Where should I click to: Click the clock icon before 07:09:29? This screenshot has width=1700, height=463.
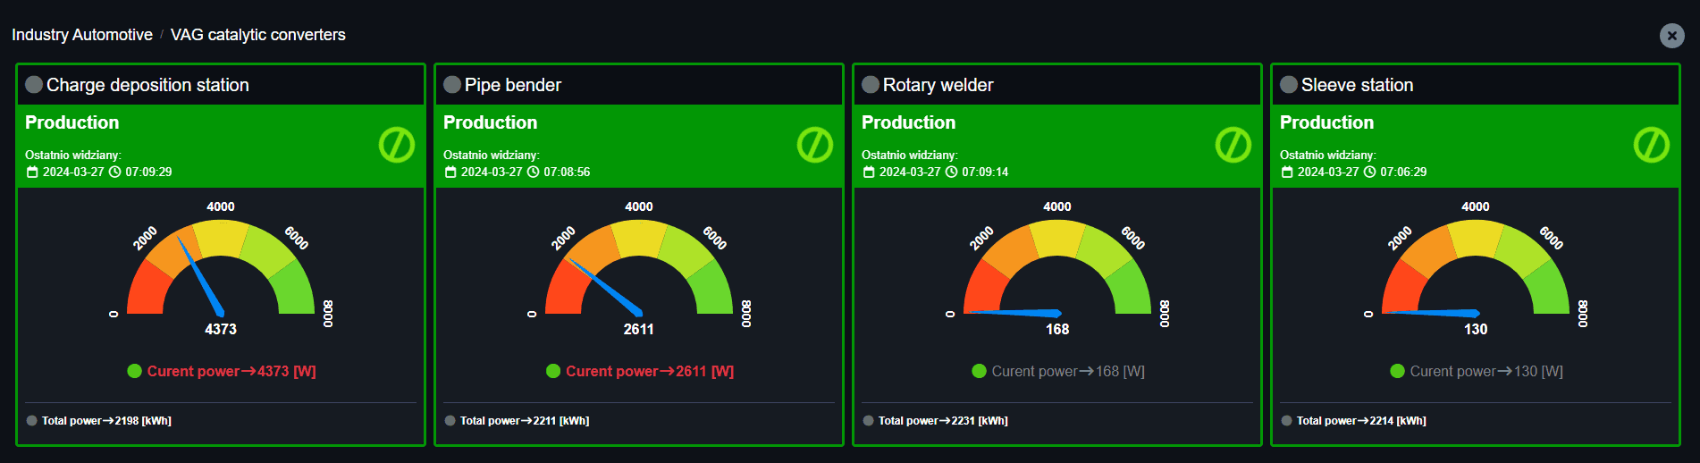tap(114, 172)
